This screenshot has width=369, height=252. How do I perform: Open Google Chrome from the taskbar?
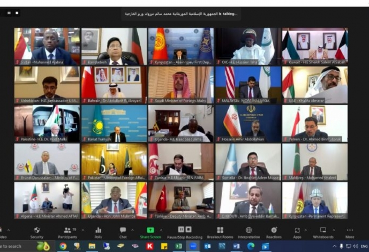63,246
